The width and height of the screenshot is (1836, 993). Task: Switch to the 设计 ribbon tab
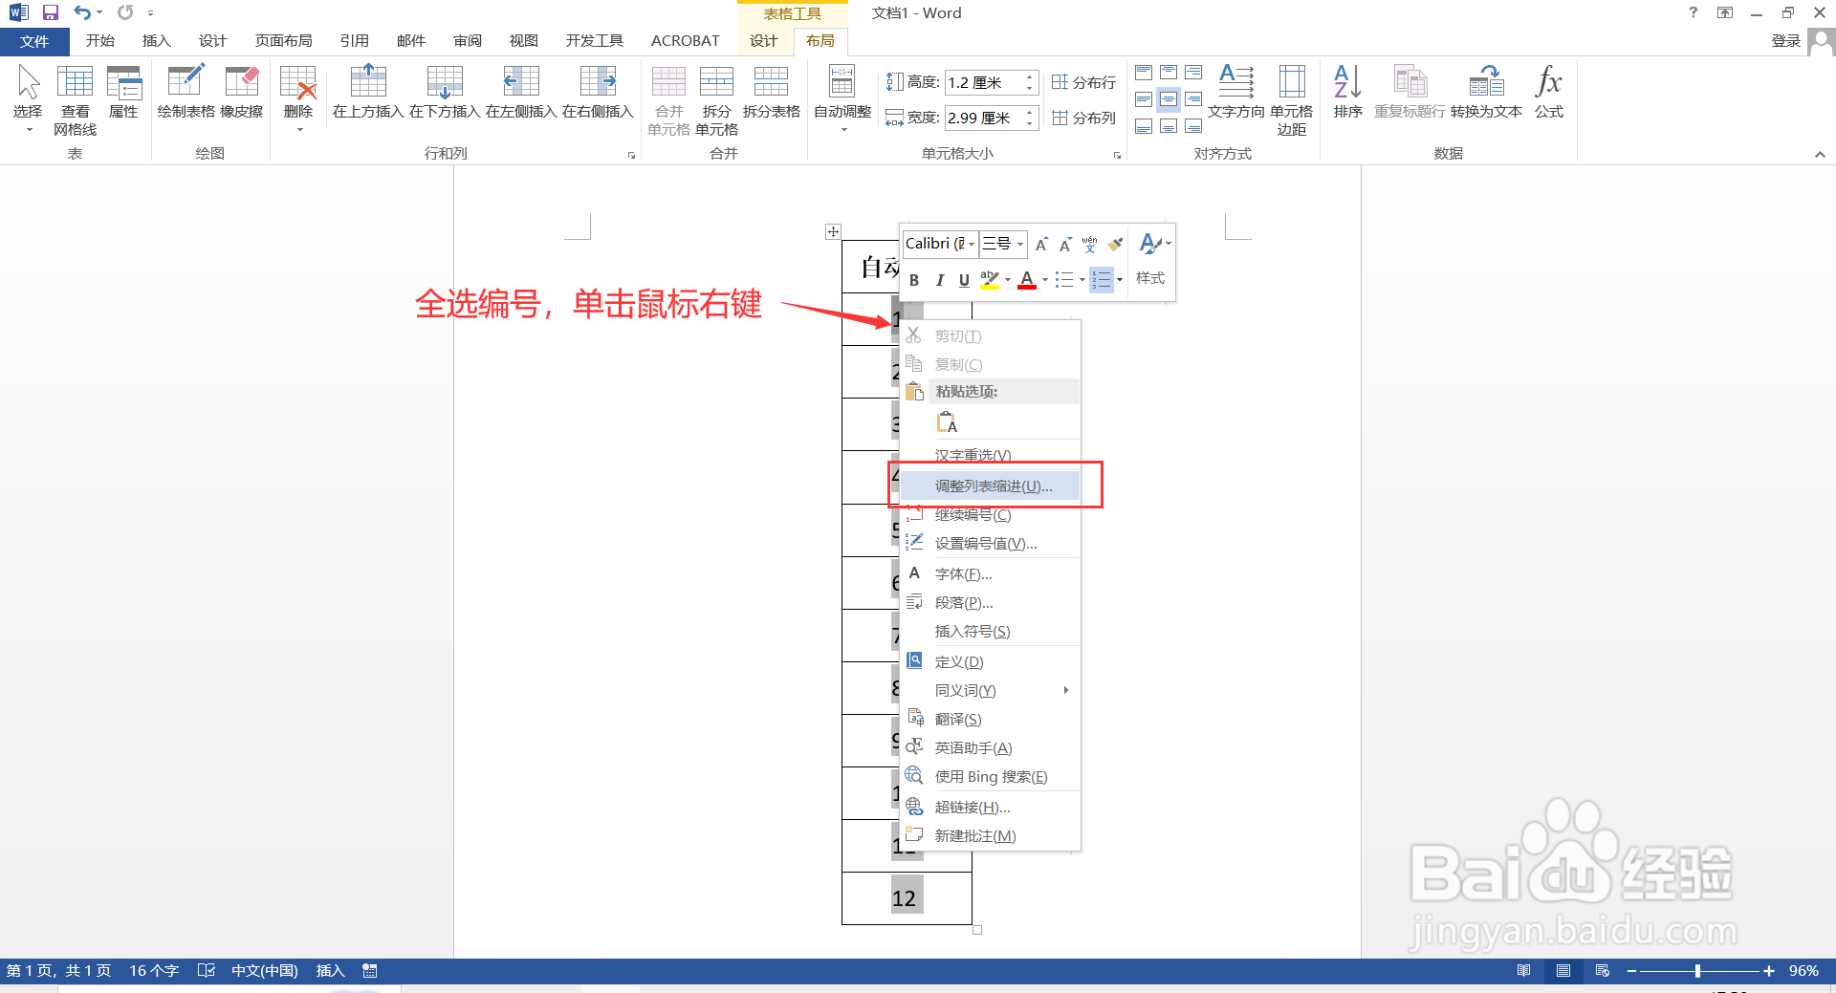click(x=762, y=40)
